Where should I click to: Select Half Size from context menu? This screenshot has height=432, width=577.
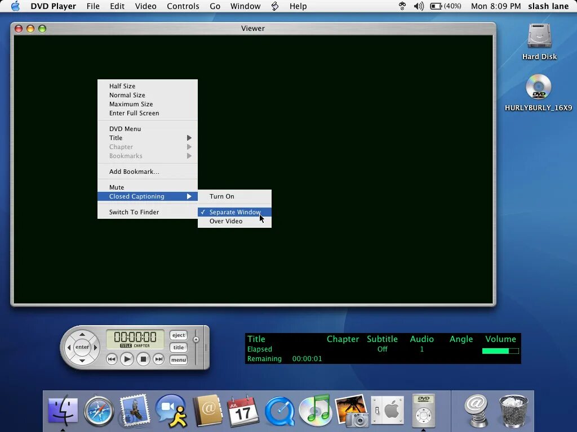coord(148,86)
